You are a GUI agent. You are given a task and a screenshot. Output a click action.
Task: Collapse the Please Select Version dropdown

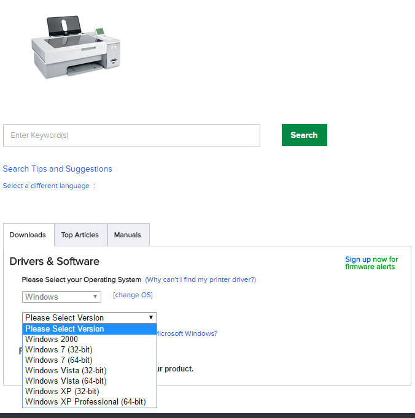90,317
